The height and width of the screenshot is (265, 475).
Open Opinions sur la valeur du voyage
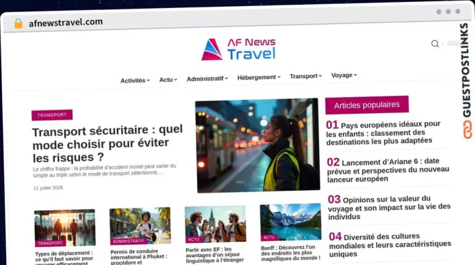[x=389, y=208]
